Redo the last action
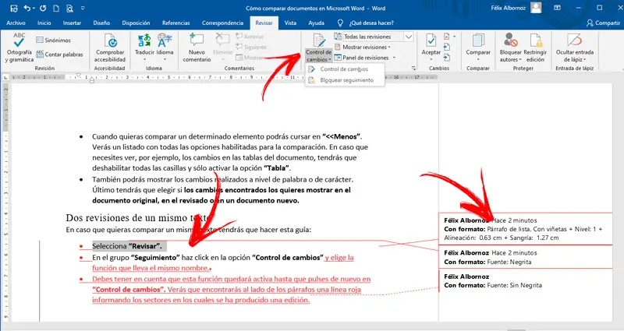Viewport: 624px width, 331px height. click(43, 8)
